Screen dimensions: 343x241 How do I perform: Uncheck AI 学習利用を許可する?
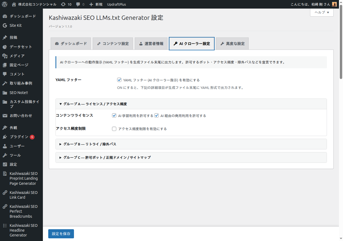(114, 116)
